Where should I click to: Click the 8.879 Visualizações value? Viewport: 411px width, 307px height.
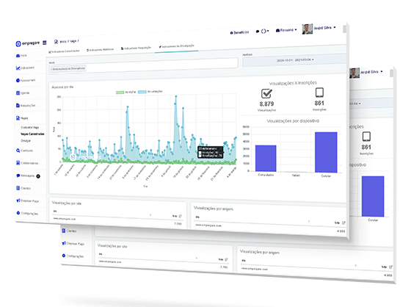click(266, 104)
